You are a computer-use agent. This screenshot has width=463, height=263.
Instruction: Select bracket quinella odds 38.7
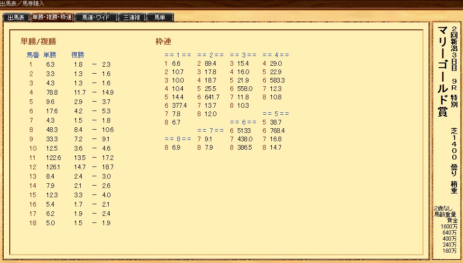click(276, 122)
